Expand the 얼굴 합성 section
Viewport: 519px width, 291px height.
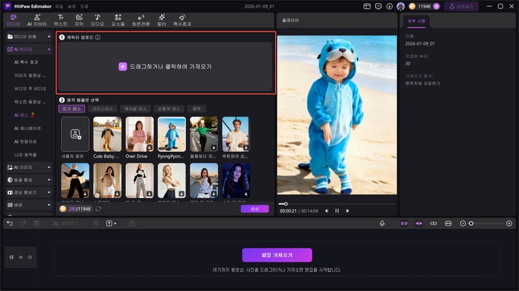click(29, 180)
